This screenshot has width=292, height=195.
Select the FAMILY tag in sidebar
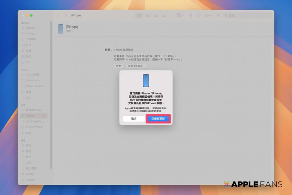point(30,180)
